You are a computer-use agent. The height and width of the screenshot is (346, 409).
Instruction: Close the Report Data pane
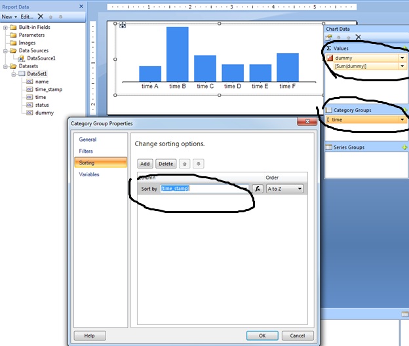click(81, 7)
